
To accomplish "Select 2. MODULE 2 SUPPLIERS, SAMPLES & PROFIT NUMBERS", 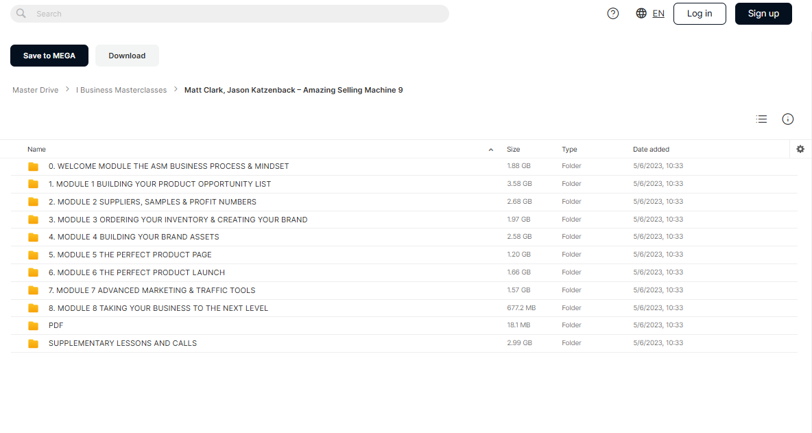I will (x=152, y=202).
